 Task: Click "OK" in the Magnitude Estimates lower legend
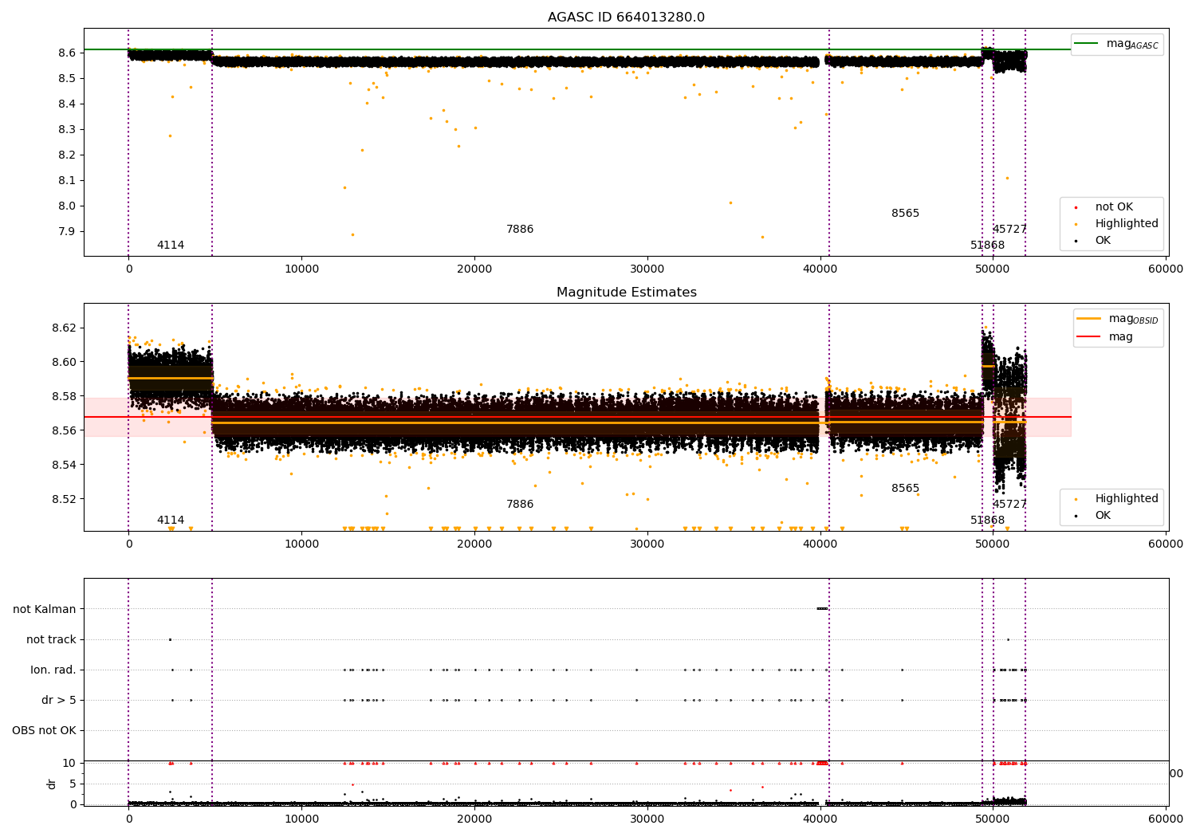[1103, 515]
